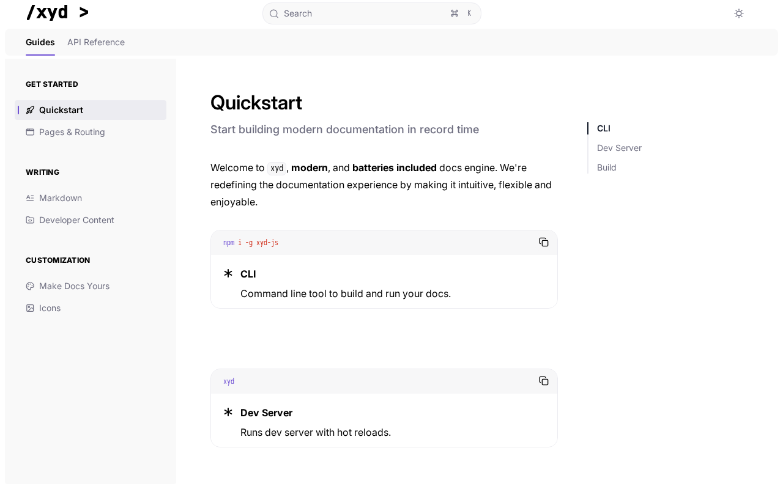Screen dimensions: 783x489
Task: Copy the npm install command
Action: [544, 242]
